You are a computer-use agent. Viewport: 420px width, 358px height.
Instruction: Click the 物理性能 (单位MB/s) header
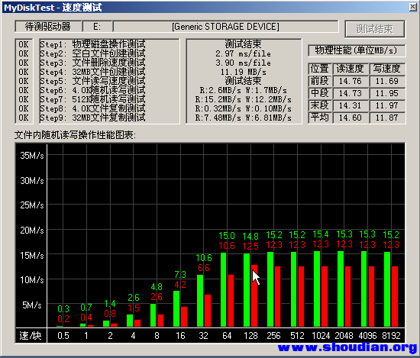[357, 50]
